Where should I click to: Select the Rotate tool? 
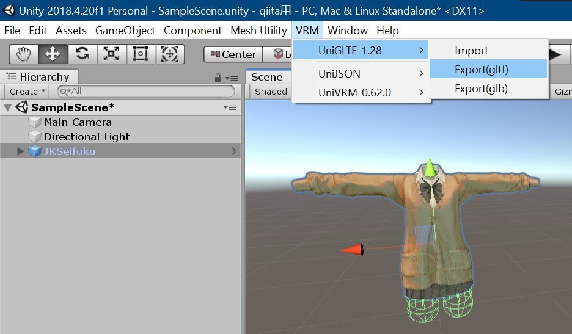[x=82, y=54]
